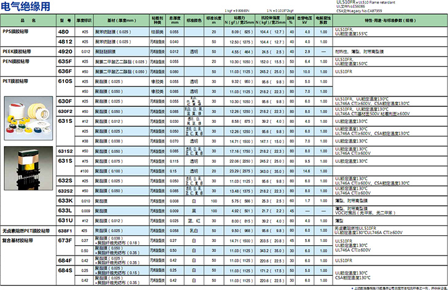This screenshot has width=448, height=290.
Task: Select model number 631U
Action: coord(65,221)
